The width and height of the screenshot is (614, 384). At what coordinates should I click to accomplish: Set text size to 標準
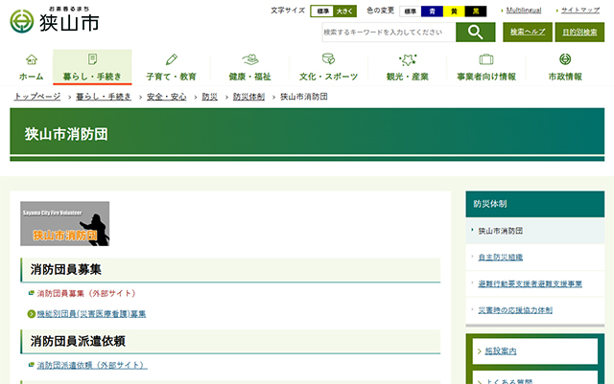pyautogui.click(x=322, y=11)
